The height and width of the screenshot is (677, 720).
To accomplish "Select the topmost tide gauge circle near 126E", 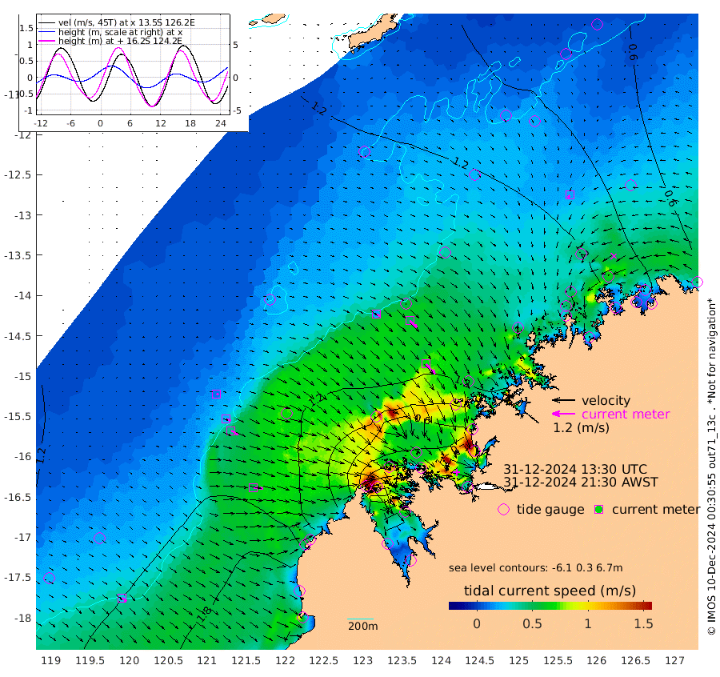I will pos(597,24).
